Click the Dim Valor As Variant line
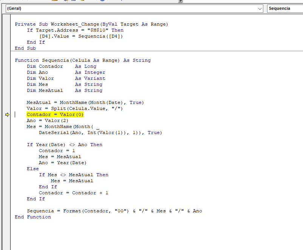 click(x=66, y=78)
